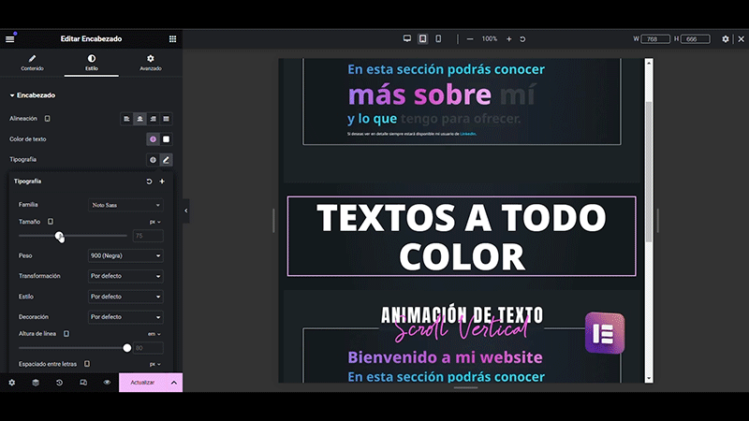Screen dimensions: 749x421
Task: Open the History panel icon
Action: click(59, 383)
